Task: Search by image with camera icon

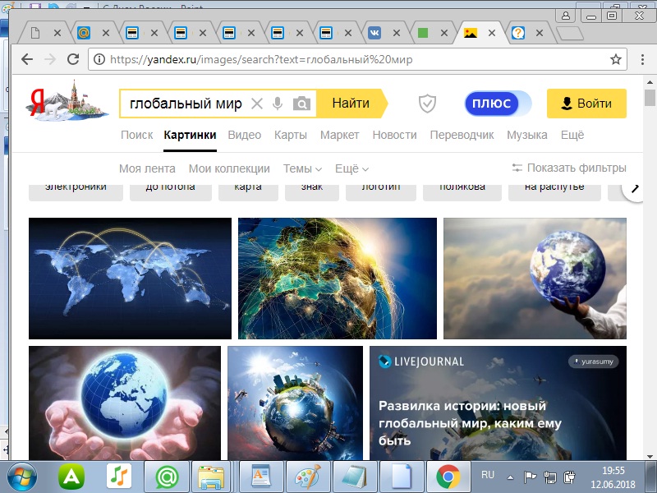Action: (x=301, y=104)
